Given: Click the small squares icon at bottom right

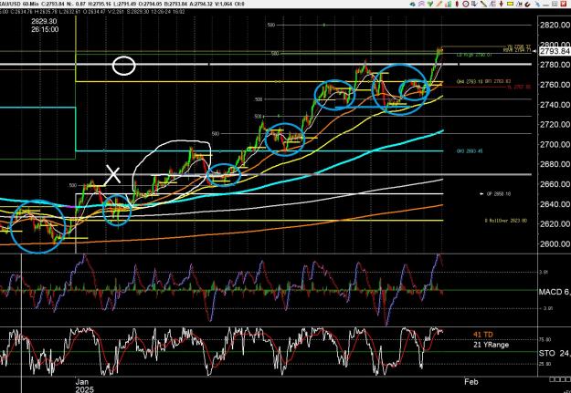Looking at the screenshot, I should 560,379.
